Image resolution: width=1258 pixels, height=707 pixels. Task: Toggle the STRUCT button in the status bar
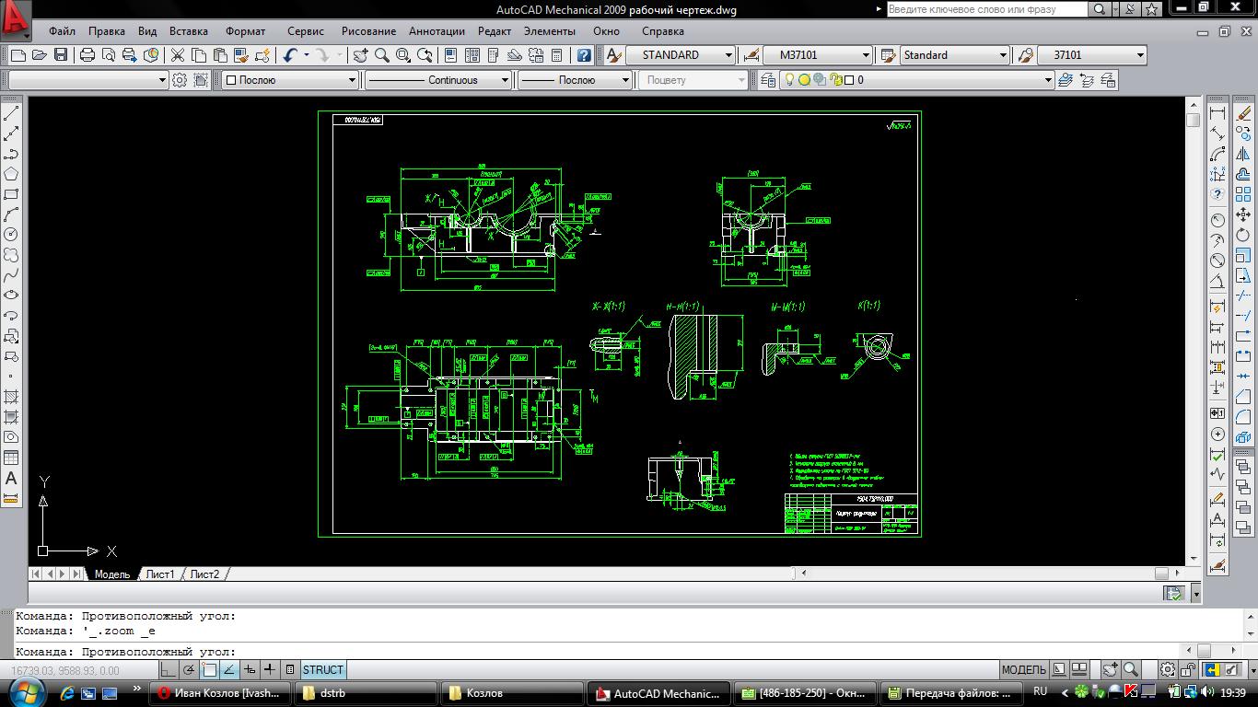click(322, 670)
